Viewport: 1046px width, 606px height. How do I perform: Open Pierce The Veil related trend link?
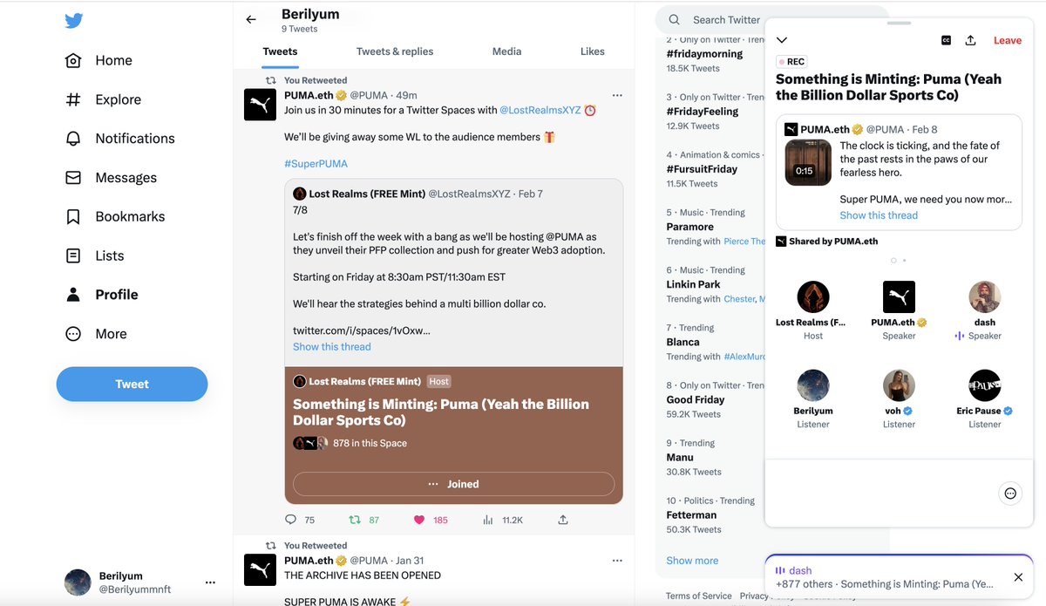(x=744, y=242)
